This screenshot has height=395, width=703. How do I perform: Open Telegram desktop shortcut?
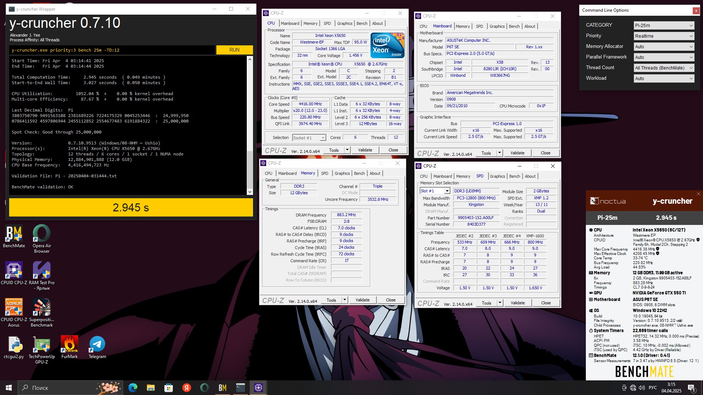pos(97,347)
